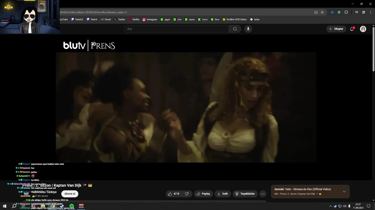
Task: Click the Sonraki Yalın - Olmasa da Olur title
Action: click(x=303, y=189)
